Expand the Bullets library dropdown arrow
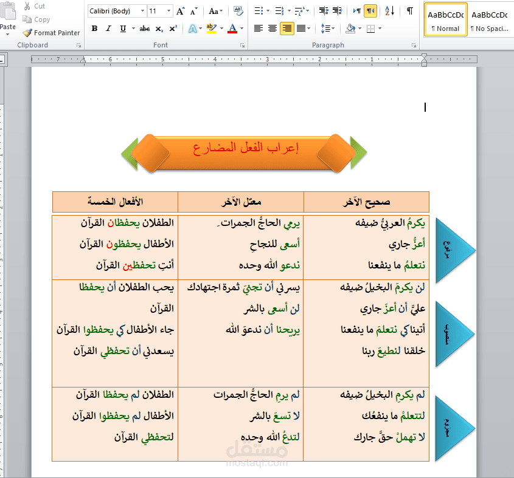This screenshot has height=478, width=514. coord(268,11)
